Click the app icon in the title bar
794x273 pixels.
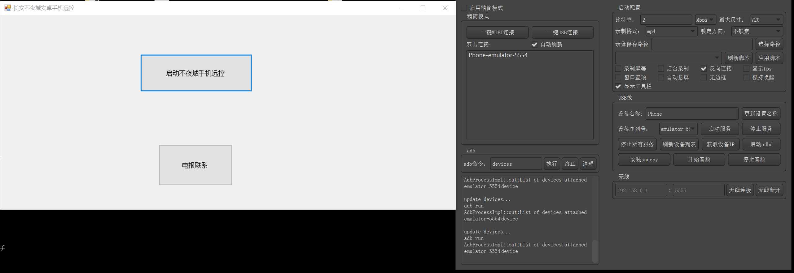7,8
